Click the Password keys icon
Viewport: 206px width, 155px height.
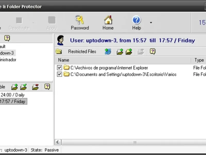click(80, 20)
